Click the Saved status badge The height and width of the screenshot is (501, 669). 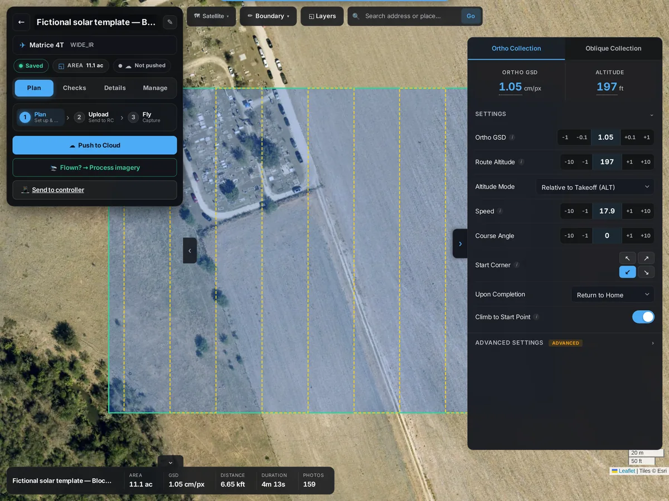[x=31, y=66]
